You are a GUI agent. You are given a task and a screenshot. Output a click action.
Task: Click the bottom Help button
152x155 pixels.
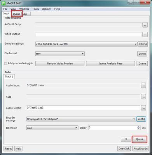click(18, 148)
